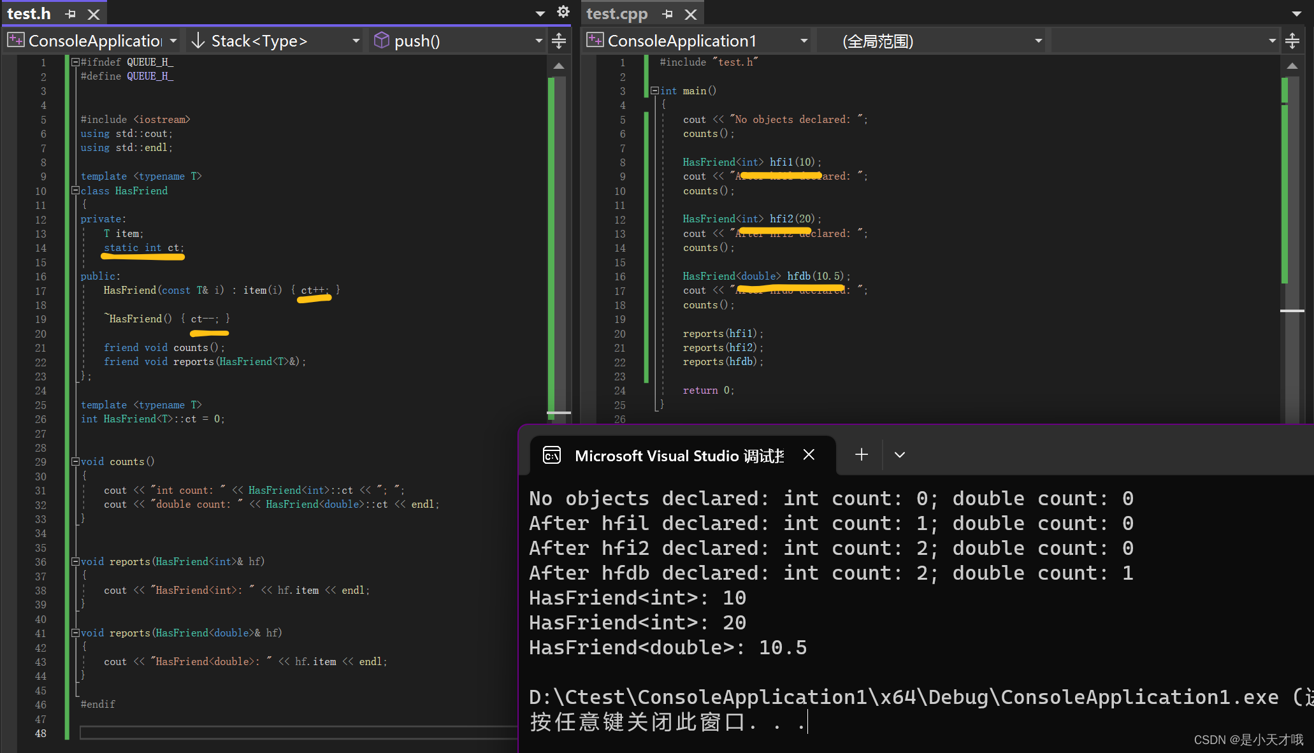Image resolution: width=1314 pixels, height=753 pixels.
Task: Click 'No objects declared' console output line
Action: pos(832,499)
